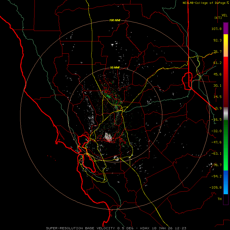Image resolution: width=230 pixels, height=230 pixels.
Task: Click the purple segment of the velocity color bar
Action: tap(226, 28)
